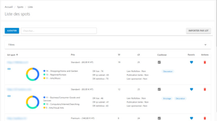Click the Decoration tag beside Bricolage
The width and height of the screenshot is (217, 121).
pyautogui.click(x=180, y=98)
